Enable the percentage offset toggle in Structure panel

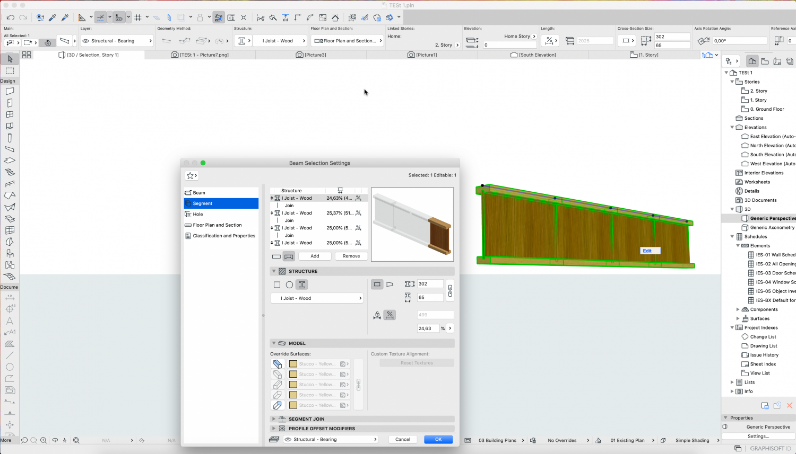click(x=390, y=315)
